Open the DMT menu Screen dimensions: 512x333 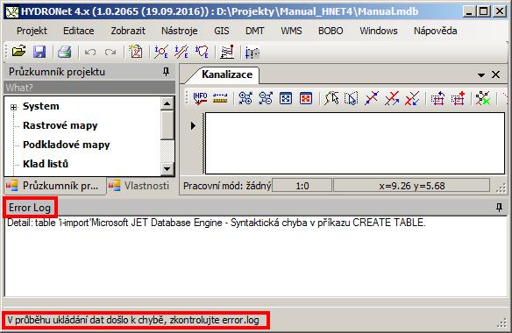(255, 31)
